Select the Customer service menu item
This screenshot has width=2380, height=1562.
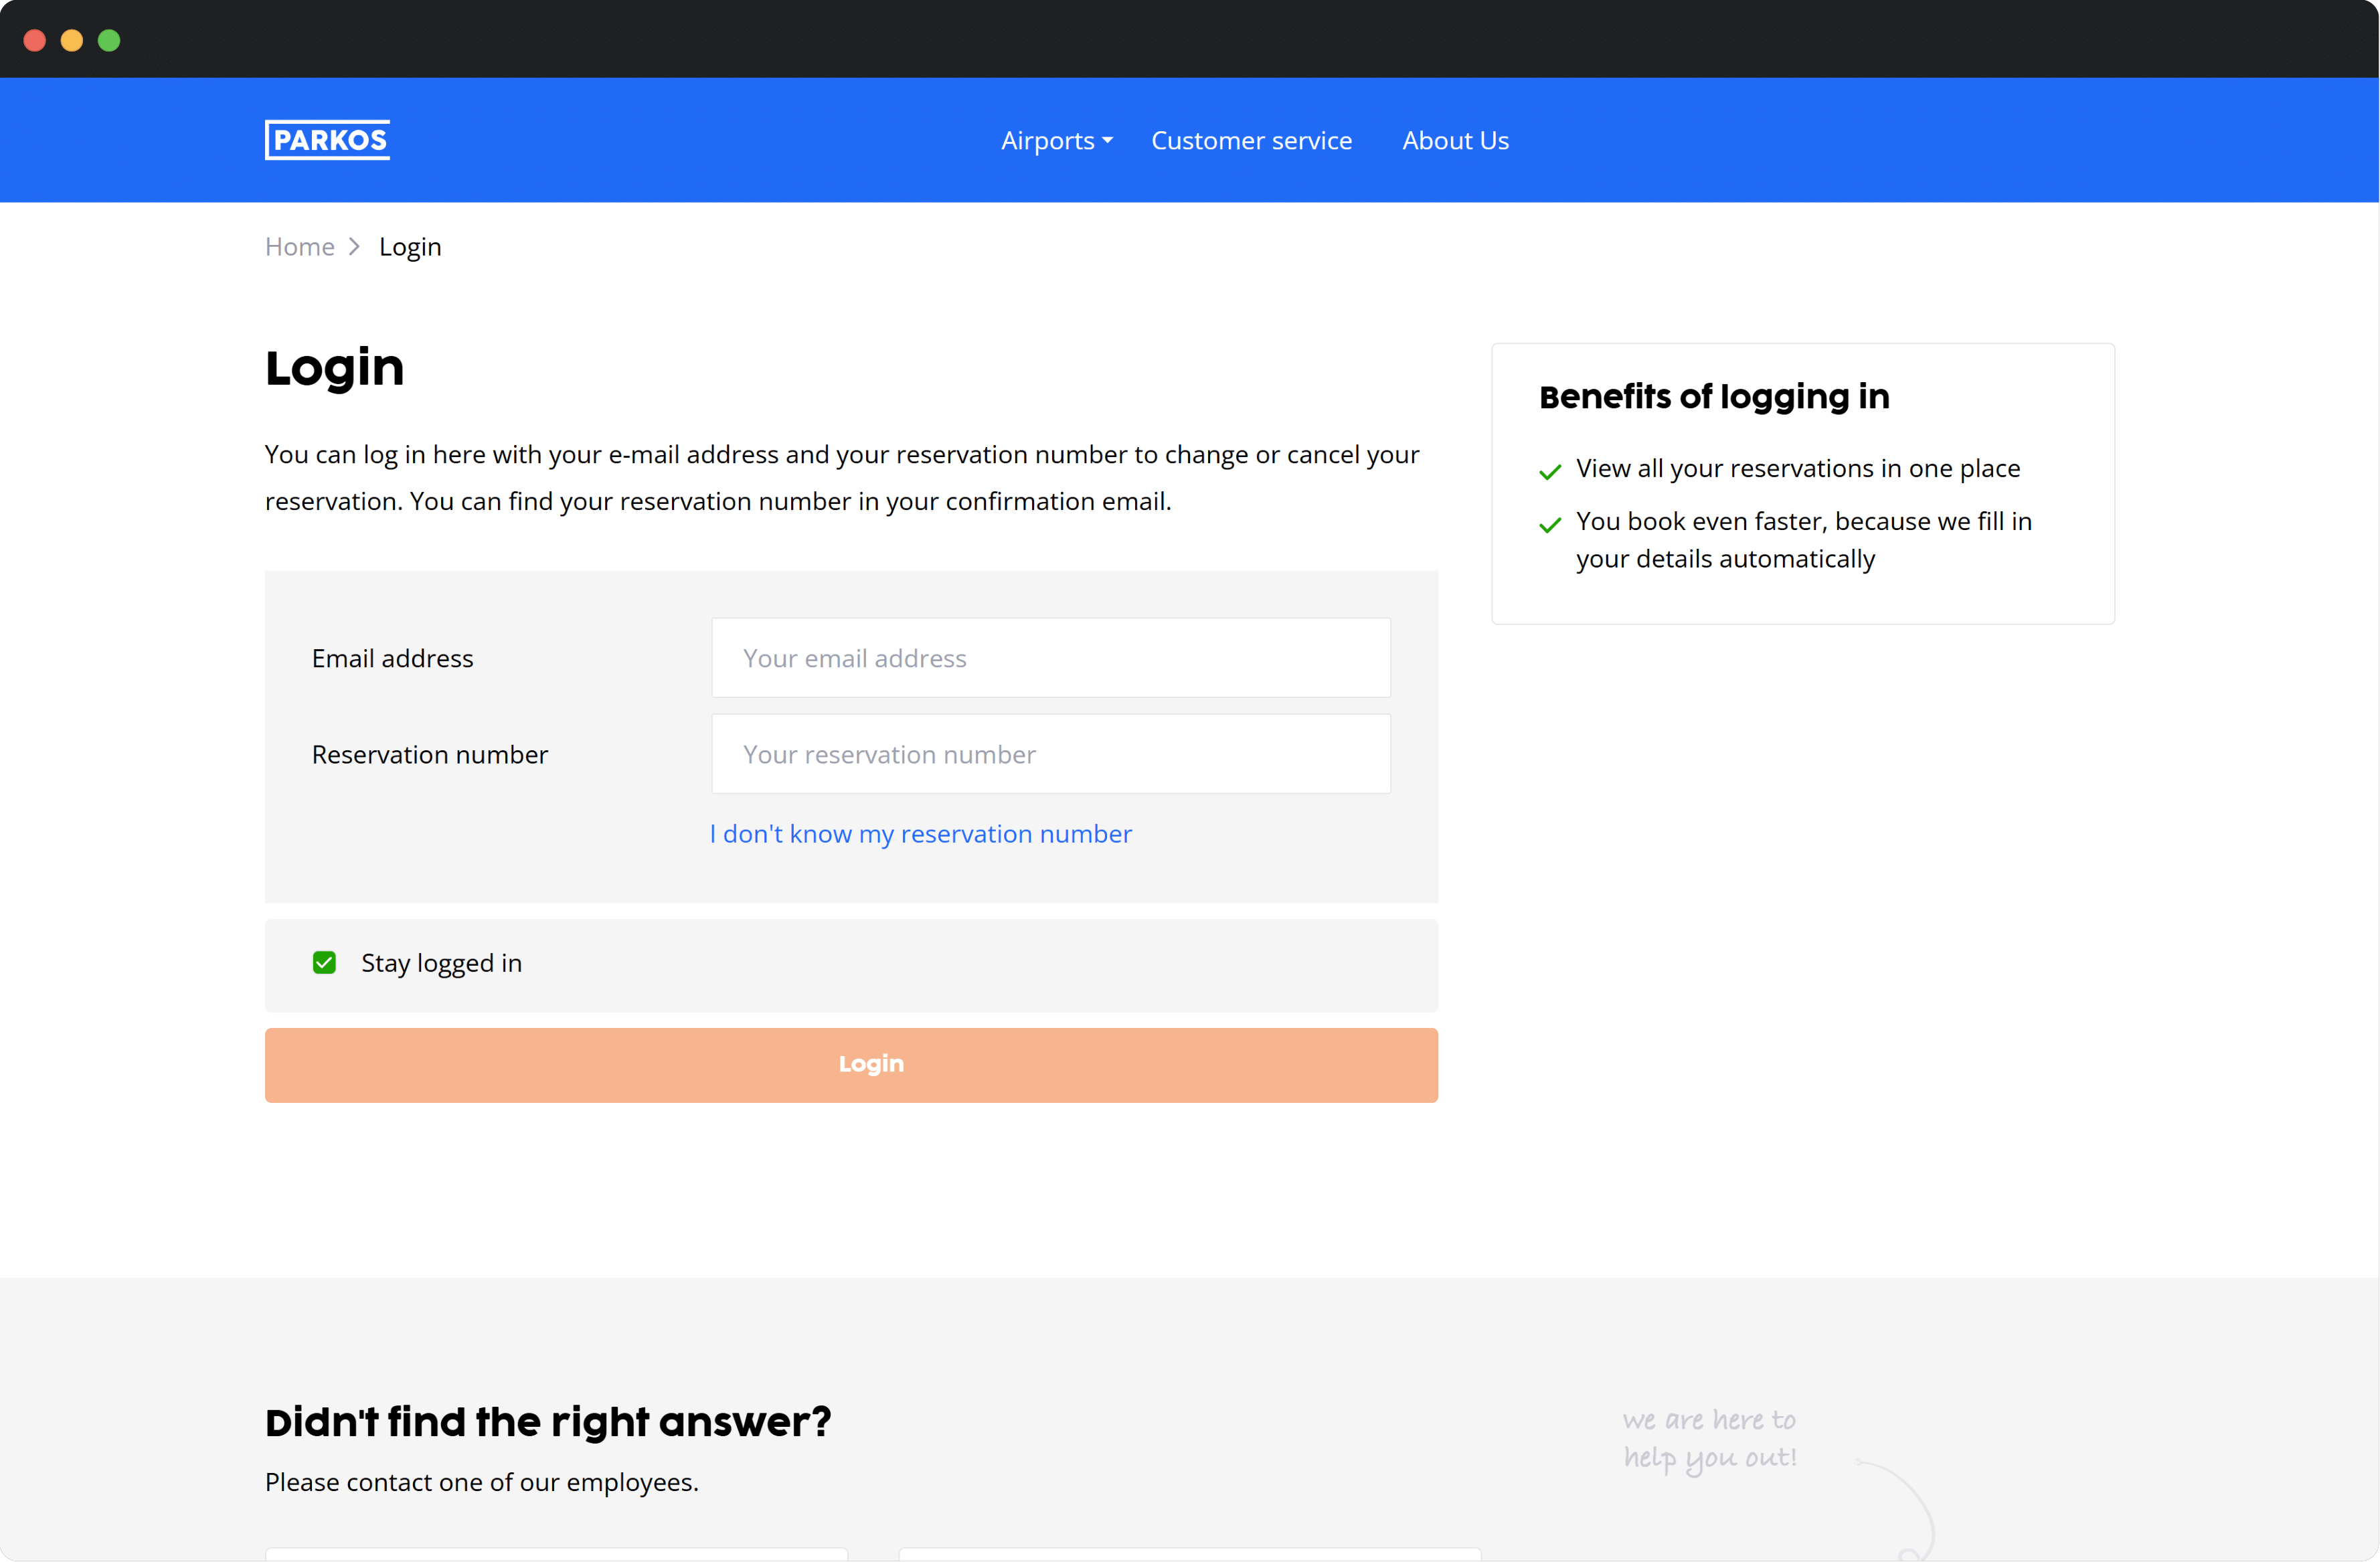tap(1250, 139)
